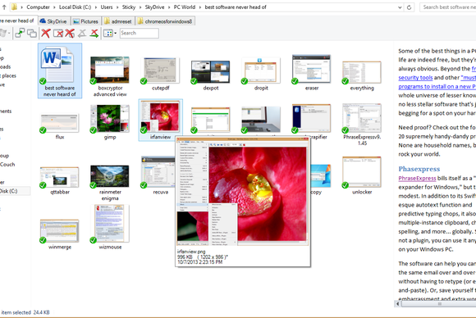Click the clone tab overlapping-squares icon
This screenshot has height=318, width=476.
coord(32,33)
